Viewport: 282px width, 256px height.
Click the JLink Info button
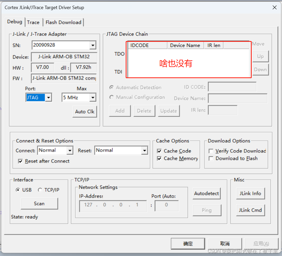pos(250,193)
